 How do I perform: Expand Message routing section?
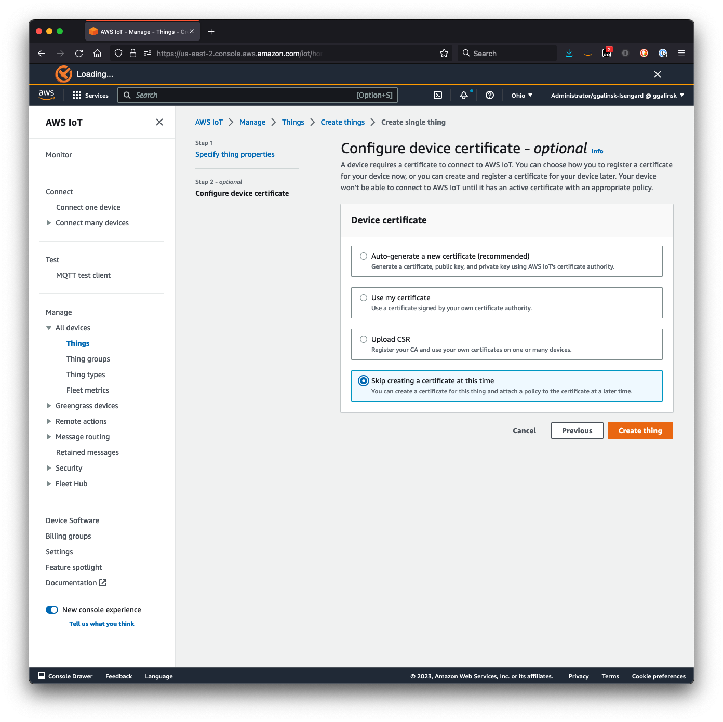49,437
